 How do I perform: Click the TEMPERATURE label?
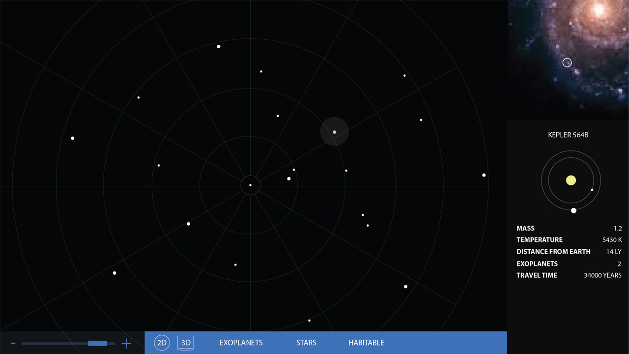[540, 240]
